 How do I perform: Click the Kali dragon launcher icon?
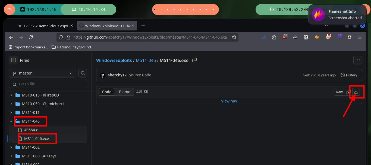(x=10, y=10)
